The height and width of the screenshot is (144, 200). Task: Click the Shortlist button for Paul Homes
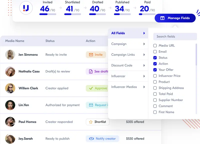click(x=98, y=122)
